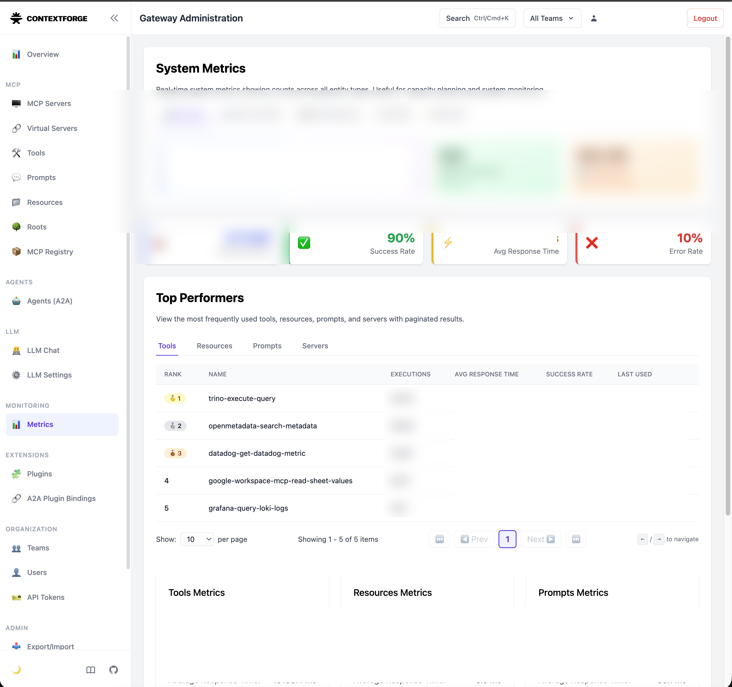The width and height of the screenshot is (732, 687).
Task: Select the Prompts tab in Top Performers
Action: pyautogui.click(x=267, y=346)
